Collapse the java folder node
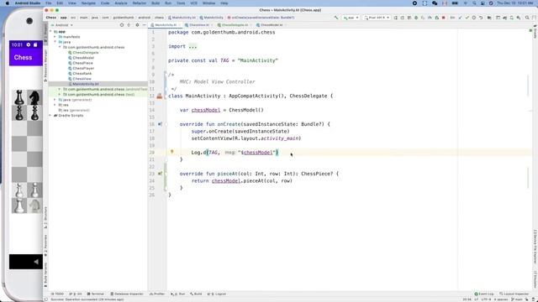Screen dimensions: 538x302 (x=55, y=42)
